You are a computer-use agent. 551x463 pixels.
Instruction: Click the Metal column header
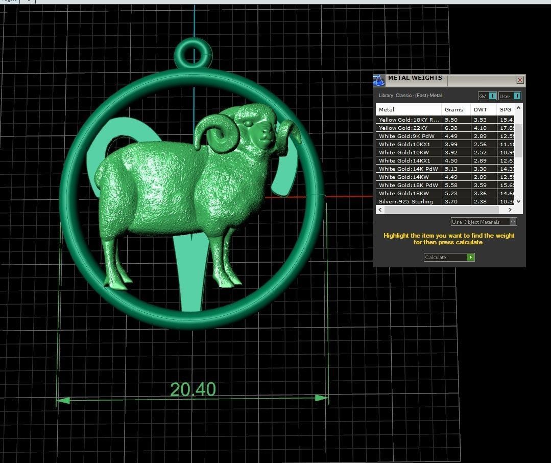(409, 109)
